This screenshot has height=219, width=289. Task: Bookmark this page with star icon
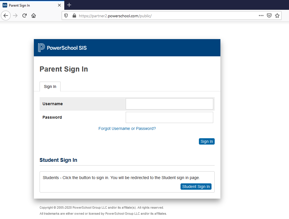point(277,16)
